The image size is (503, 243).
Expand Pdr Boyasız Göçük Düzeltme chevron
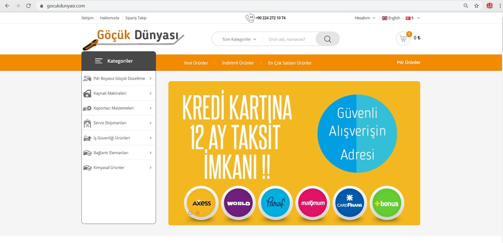tap(150, 78)
